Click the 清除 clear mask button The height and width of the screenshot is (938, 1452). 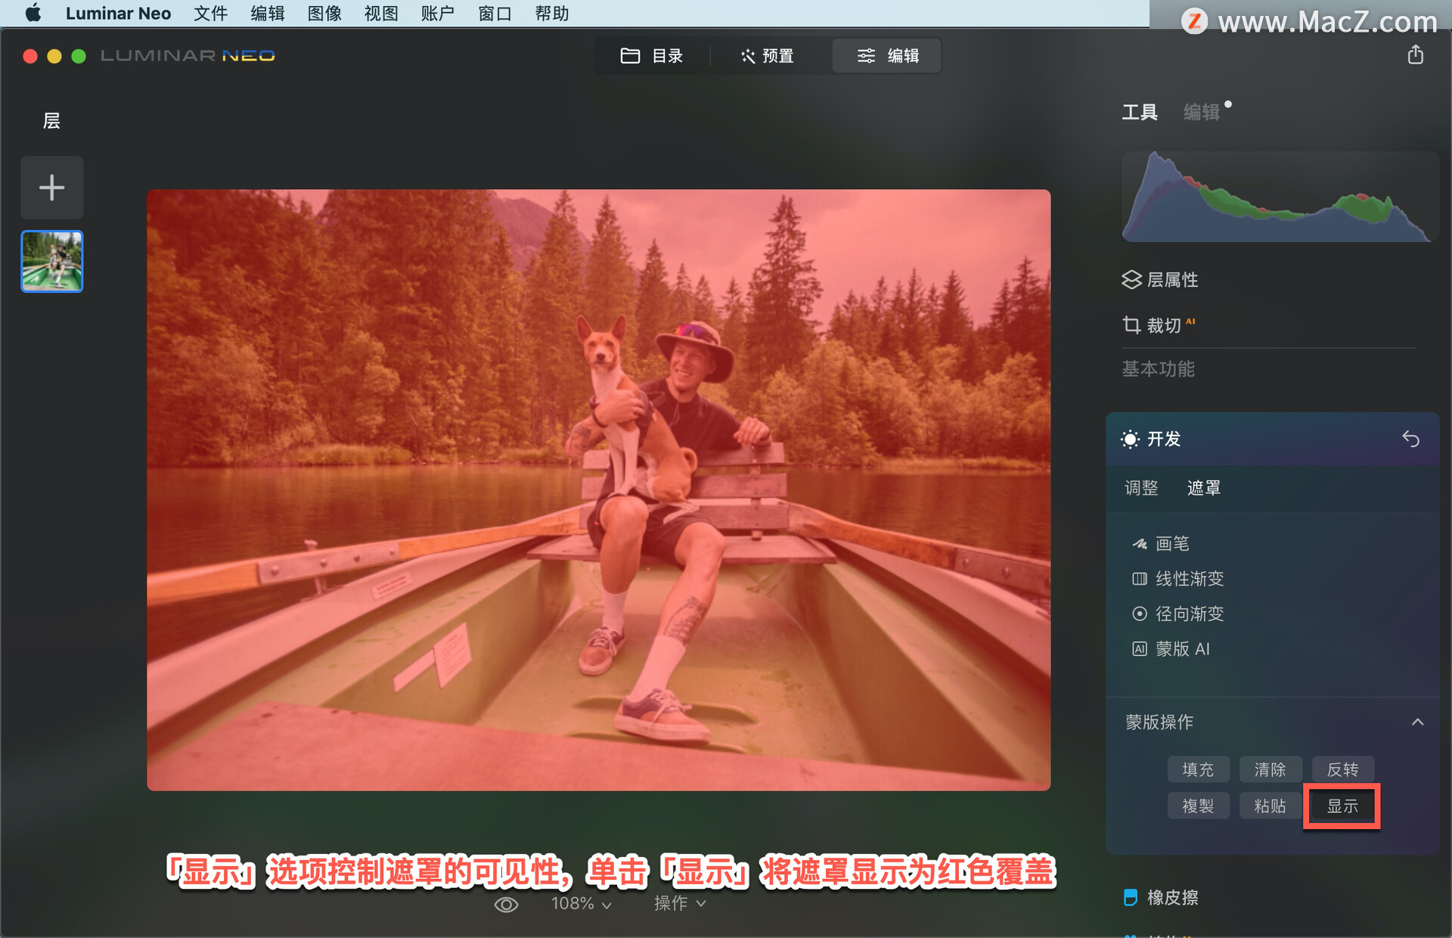(x=1270, y=769)
